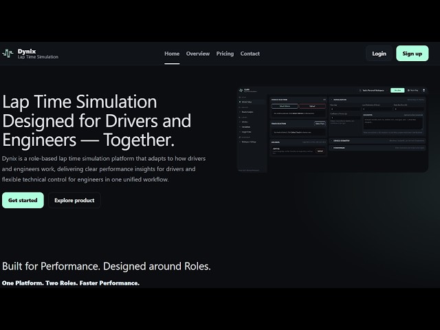Click the 'Dynix' brand name text
This screenshot has height=330, width=440.
click(x=27, y=52)
